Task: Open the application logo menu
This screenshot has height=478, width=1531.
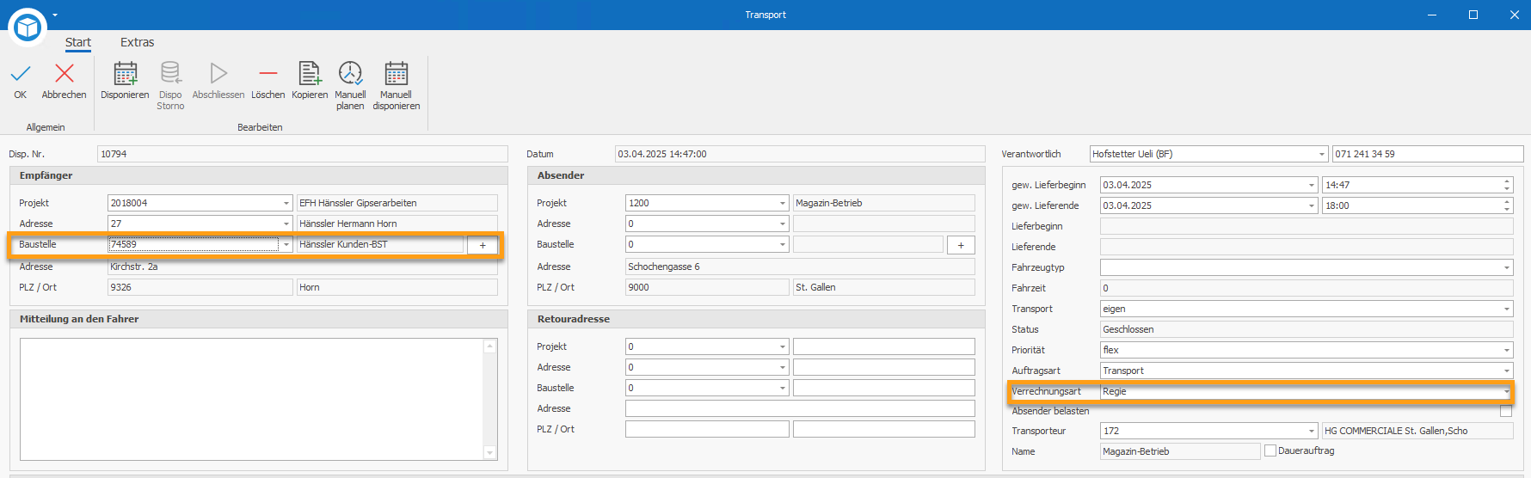Action: (x=28, y=28)
